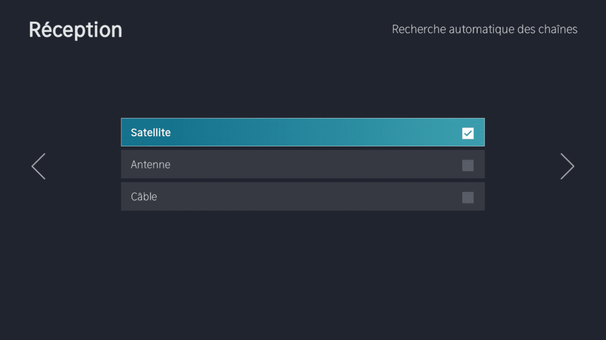This screenshot has height=340, width=606.
Task: Click the Satellite text label
Action: 151,133
